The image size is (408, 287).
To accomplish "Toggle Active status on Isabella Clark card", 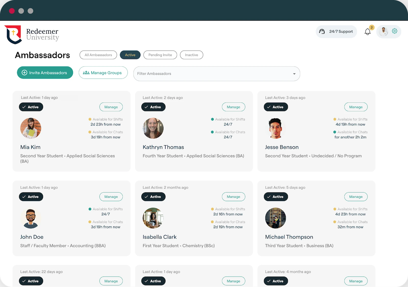I will (x=154, y=197).
